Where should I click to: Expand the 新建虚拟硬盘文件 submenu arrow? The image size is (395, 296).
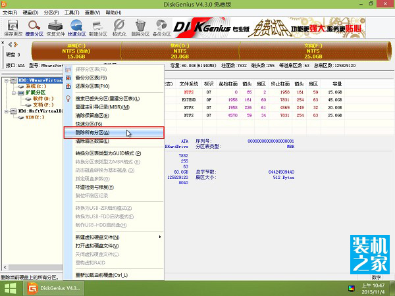pyautogui.click(x=160, y=237)
